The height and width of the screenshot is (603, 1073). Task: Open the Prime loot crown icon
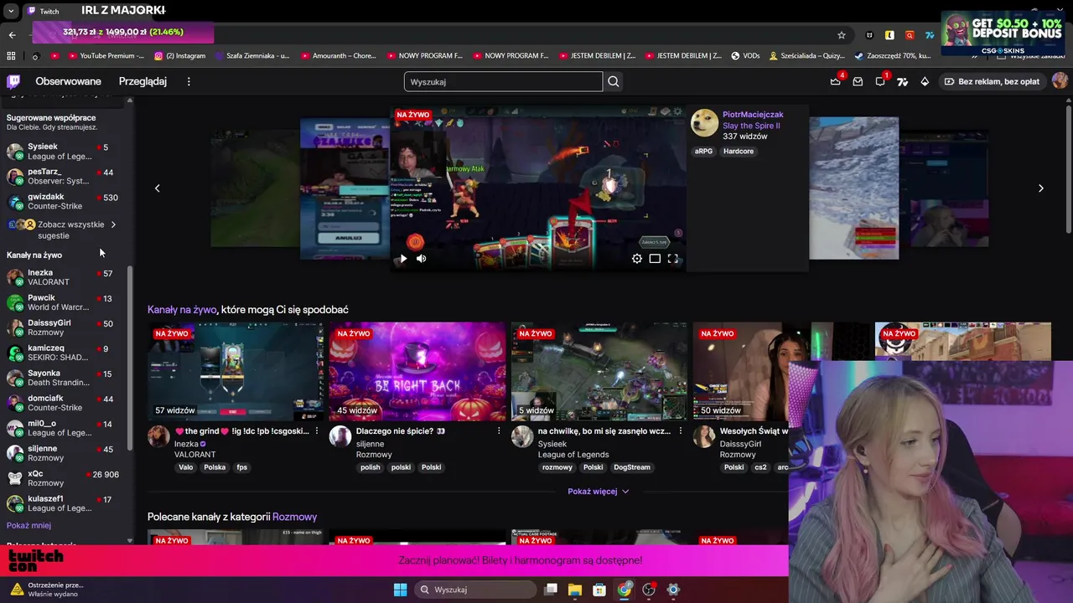(x=835, y=81)
